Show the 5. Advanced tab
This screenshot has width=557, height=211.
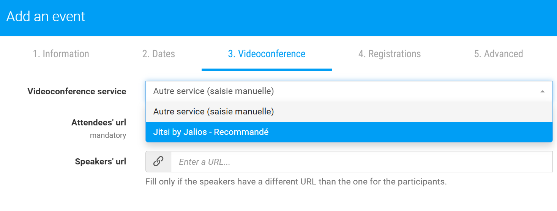[499, 54]
